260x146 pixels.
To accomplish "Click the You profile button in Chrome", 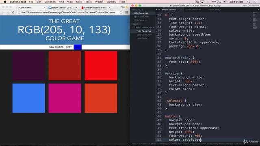I will 124,7.
